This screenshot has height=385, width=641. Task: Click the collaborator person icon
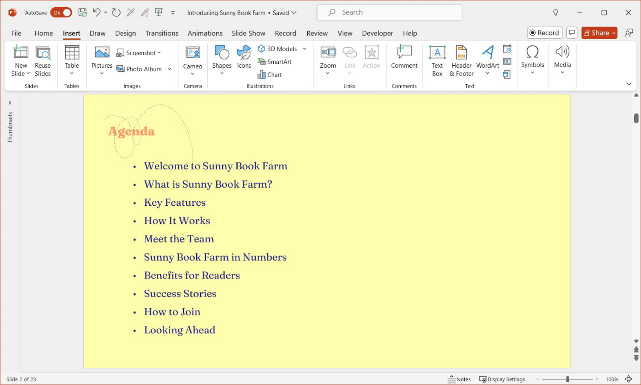tap(629, 33)
